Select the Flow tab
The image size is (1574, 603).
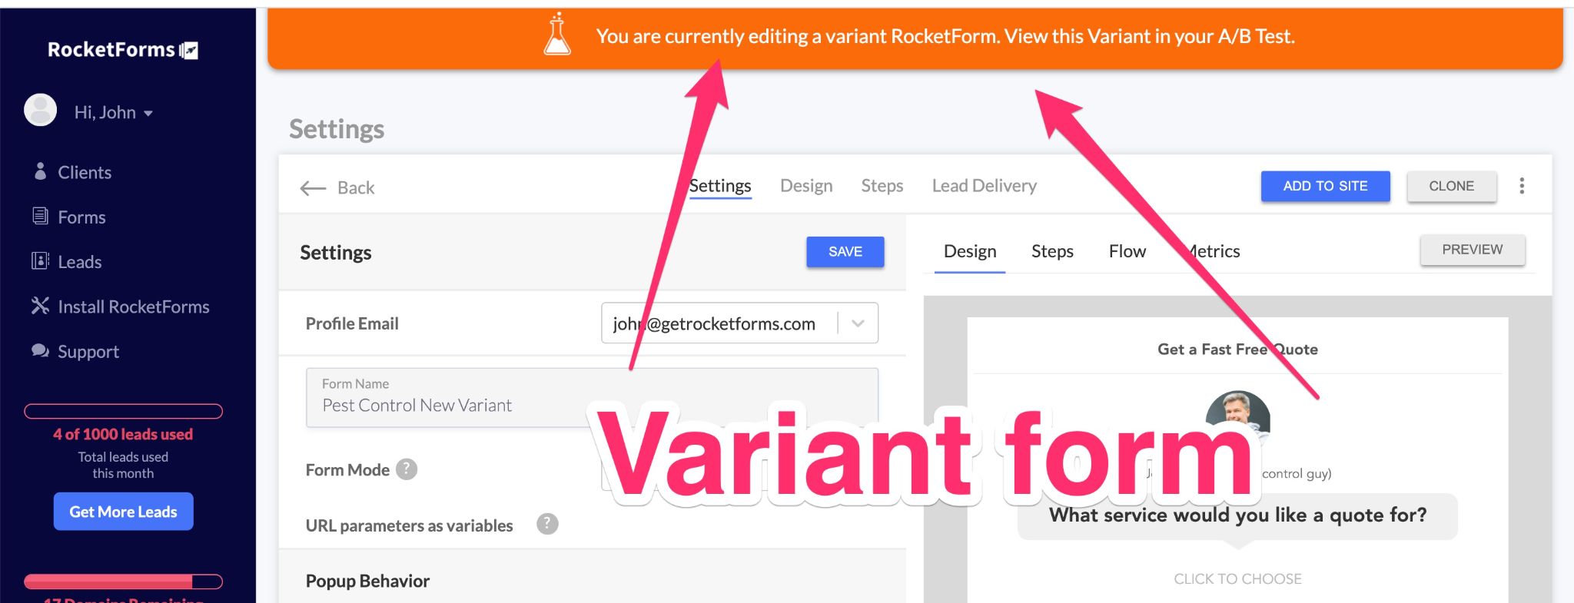(1127, 251)
